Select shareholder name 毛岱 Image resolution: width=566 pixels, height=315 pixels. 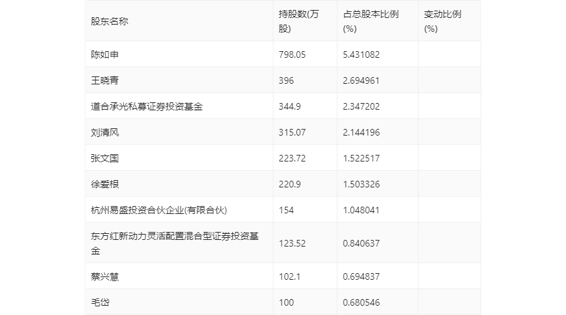(x=100, y=302)
